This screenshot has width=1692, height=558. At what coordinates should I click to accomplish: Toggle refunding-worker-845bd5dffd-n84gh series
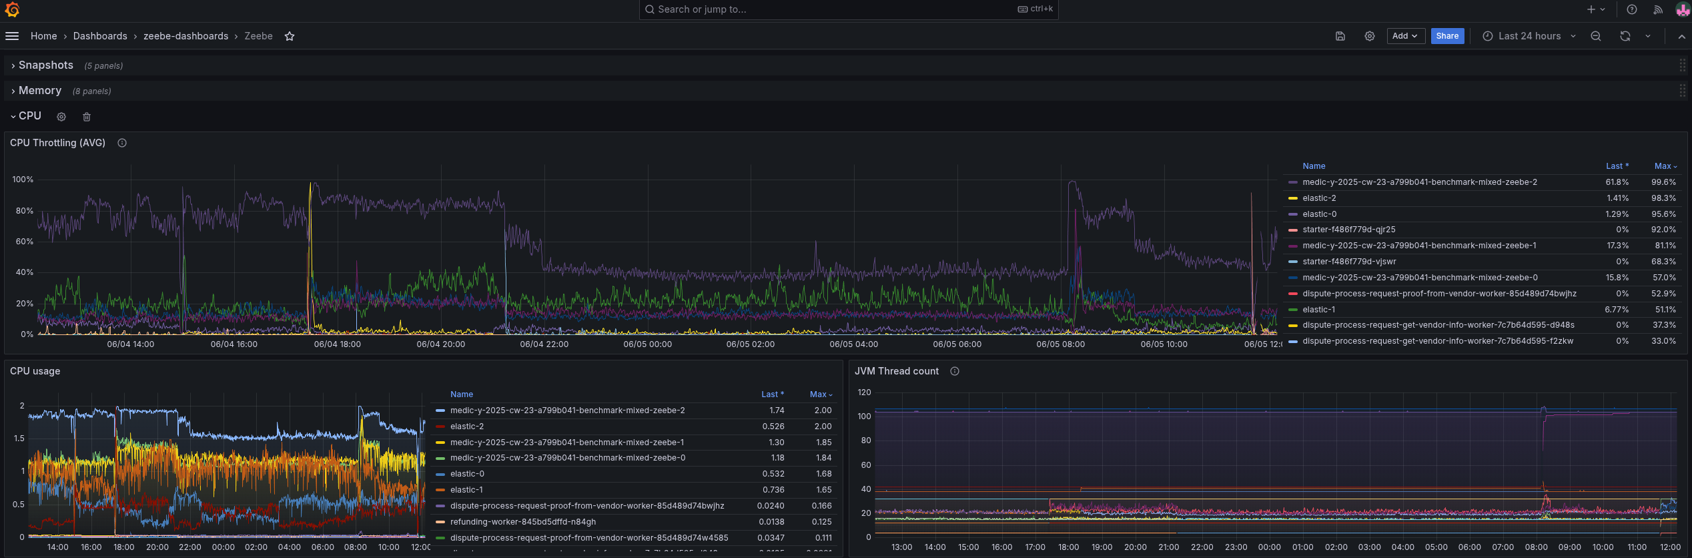tap(522, 522)
